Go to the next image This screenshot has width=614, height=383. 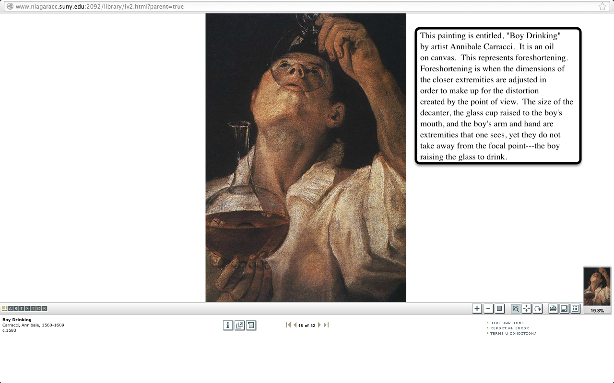319,325
